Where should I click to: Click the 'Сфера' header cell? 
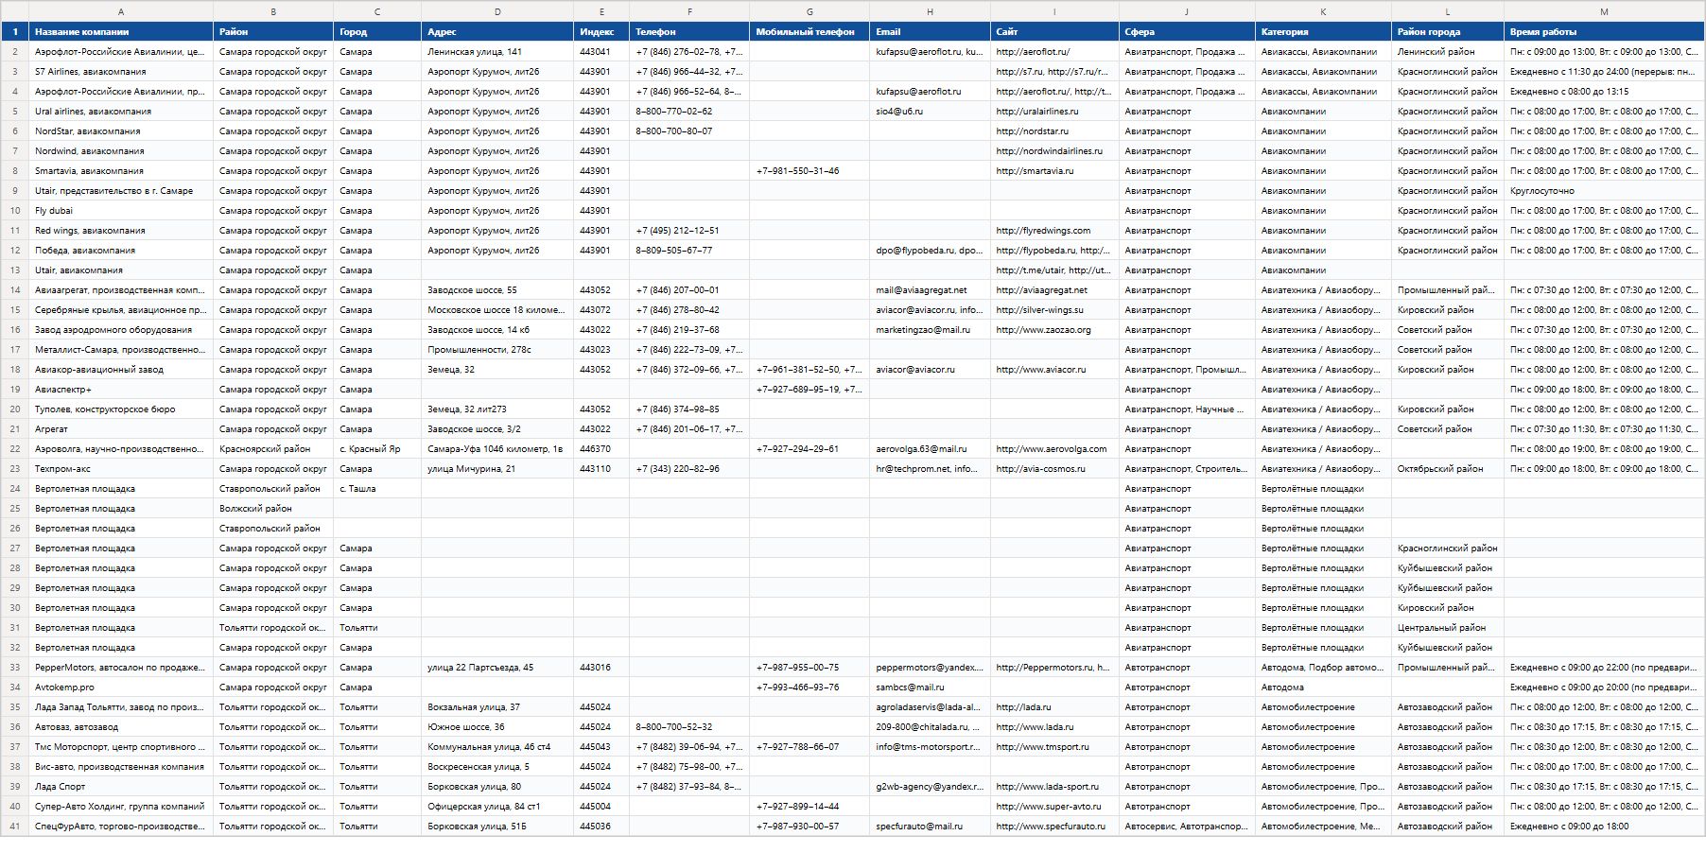pyautogui.click(x=1187, y=31)
